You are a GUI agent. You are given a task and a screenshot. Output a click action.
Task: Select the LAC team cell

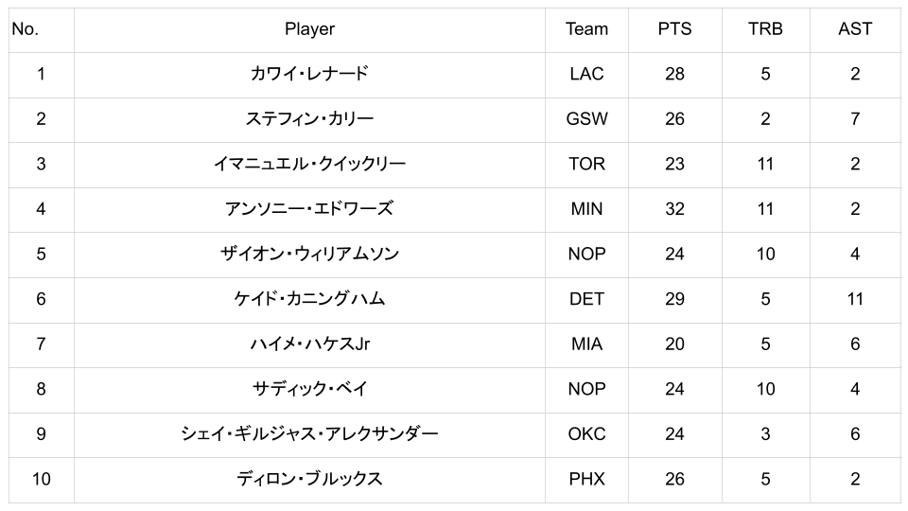tap(586, 74)
